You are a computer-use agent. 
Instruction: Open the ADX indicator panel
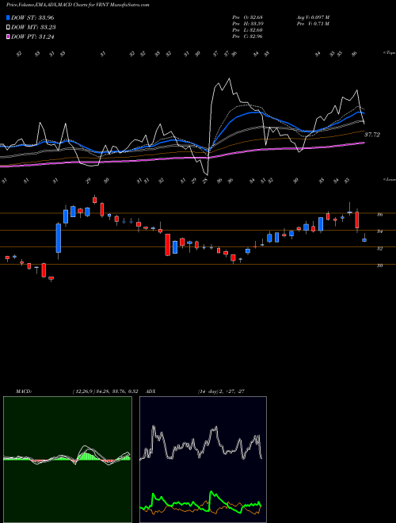click(x=203, y=460)
